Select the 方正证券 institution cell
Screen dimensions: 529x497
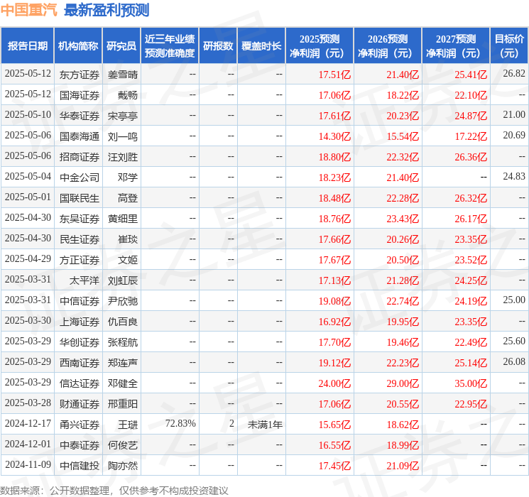tap(80, 260)
